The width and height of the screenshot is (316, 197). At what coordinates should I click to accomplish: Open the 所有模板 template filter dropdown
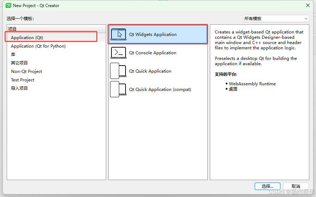click(276, 19)
